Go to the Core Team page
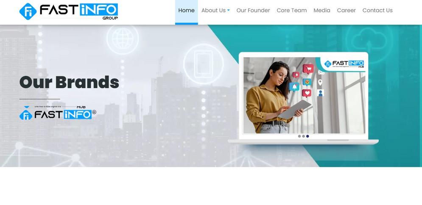The height and width of the screenshot is (205, 422). [292, 11]
